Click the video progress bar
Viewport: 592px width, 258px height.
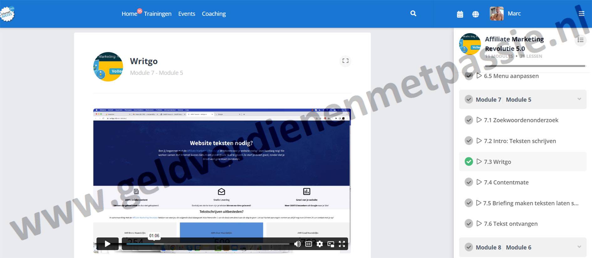(x=207, y=244)
